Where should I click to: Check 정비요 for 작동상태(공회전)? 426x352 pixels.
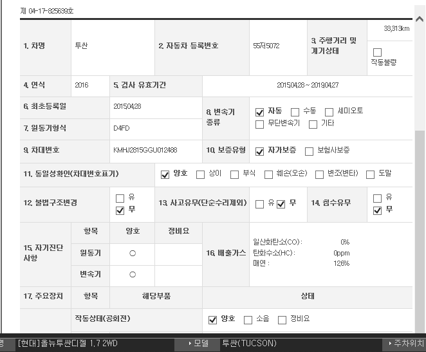(x=282, y=320)
